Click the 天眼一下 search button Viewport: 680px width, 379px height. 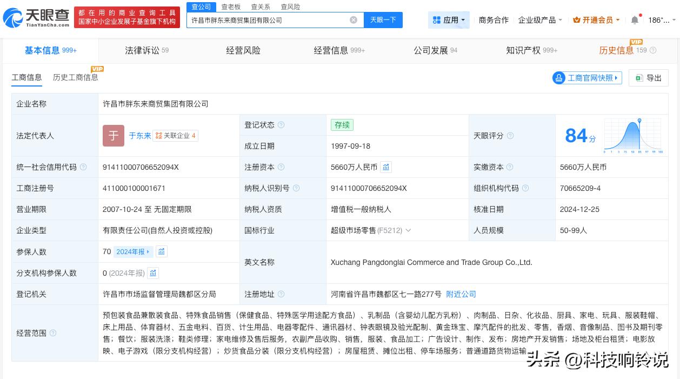click(383, 20)
